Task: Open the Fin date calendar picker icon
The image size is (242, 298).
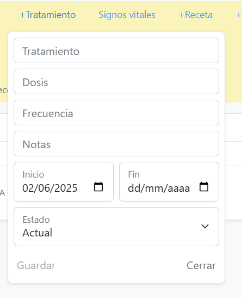Action: [x=204, y=187]
